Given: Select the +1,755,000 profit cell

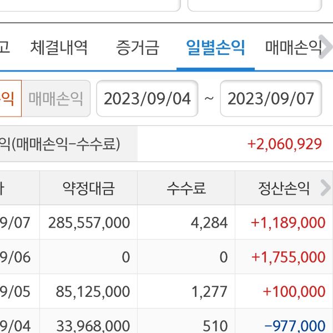Looking at the screenshot, I should click(288, 257).
